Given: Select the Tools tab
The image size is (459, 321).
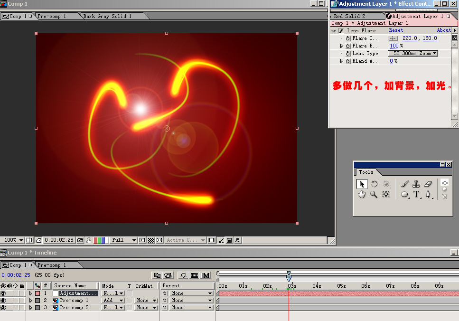Looking at the screenshot, I should [x=366, y=172].
